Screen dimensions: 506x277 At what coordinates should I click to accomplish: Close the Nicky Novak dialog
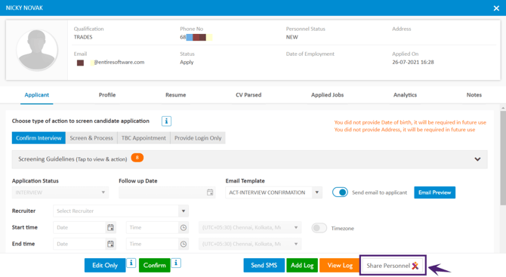496,8
